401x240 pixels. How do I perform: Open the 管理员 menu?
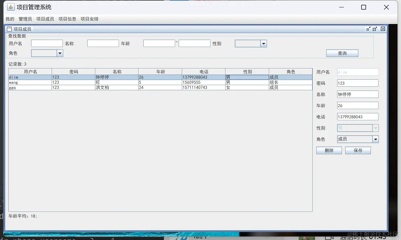click(25, 19)
